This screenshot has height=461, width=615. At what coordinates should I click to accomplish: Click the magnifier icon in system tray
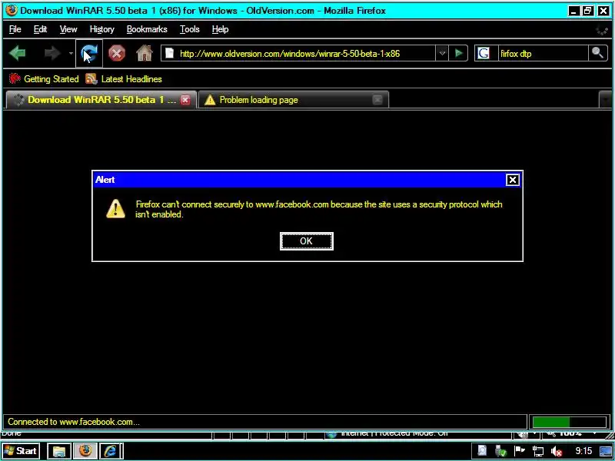tap(483, 451)
